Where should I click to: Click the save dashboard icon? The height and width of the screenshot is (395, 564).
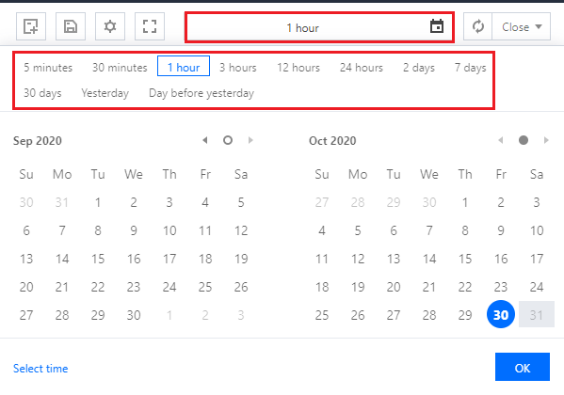(71, 26)
